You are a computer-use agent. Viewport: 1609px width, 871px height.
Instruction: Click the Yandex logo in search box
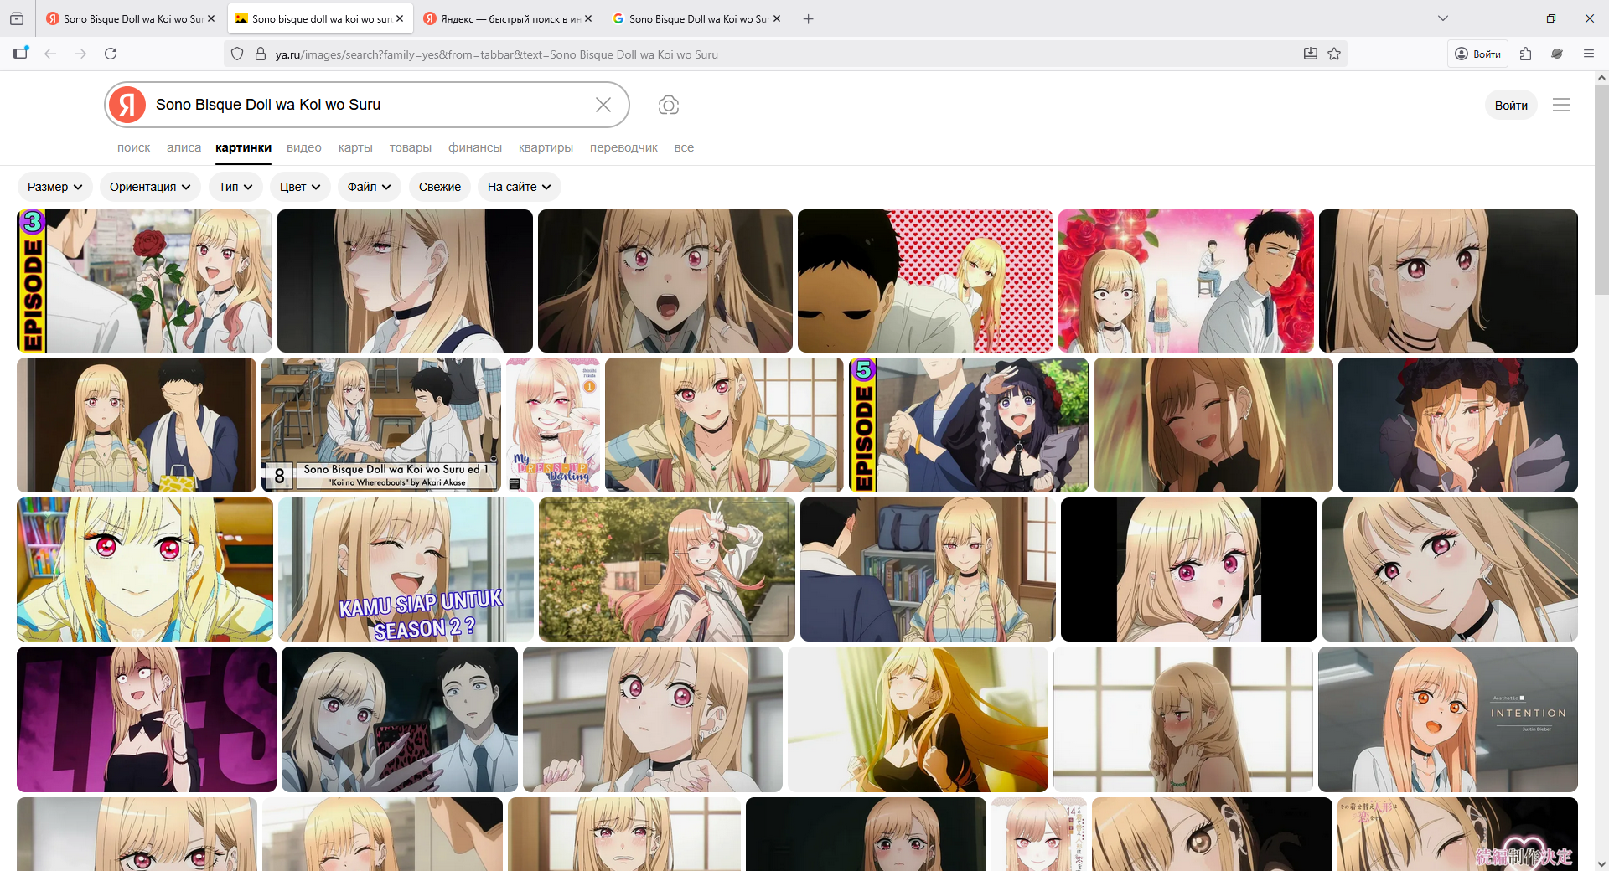(x=127, y=105)
